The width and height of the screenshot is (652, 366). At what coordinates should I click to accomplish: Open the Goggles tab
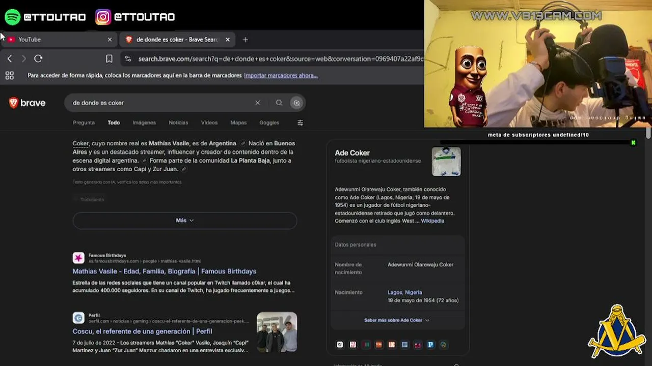pos(269,123)
